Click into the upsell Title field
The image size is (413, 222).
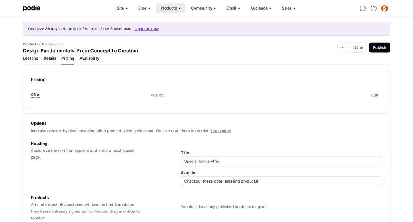281,161
